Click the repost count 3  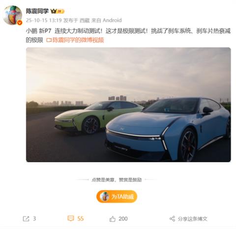pos(34,219)
